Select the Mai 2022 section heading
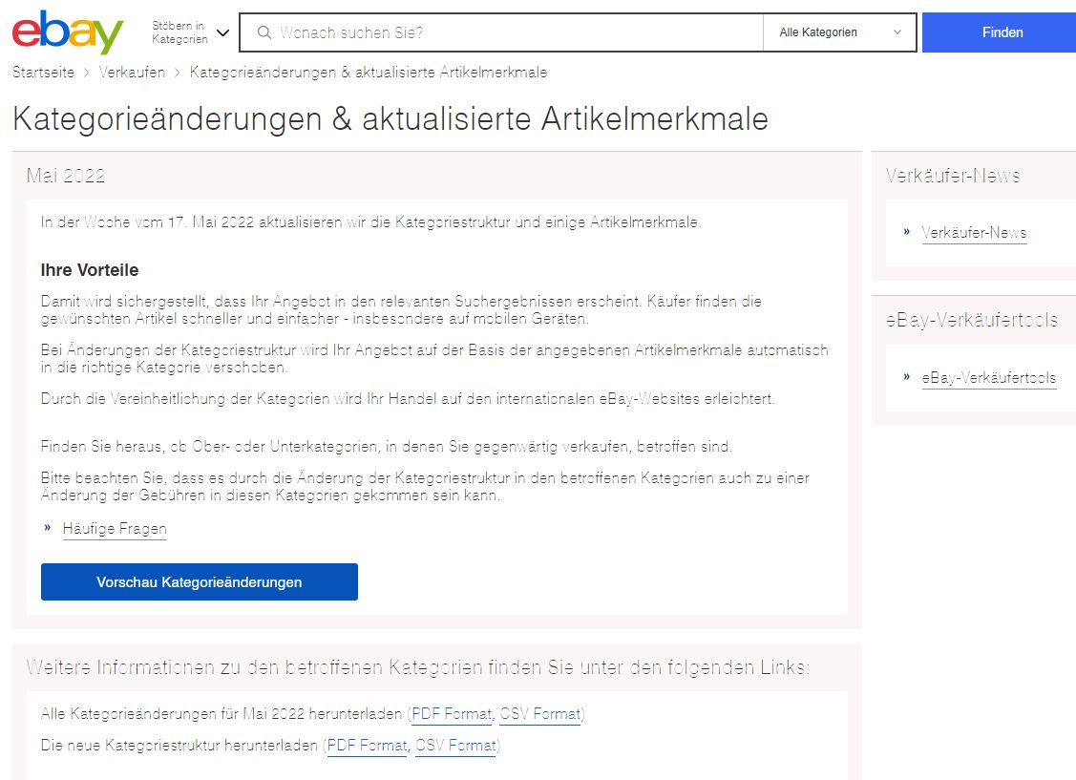Screen dimensions: 1076x780 pyautogui.click(x=66, y=176)
